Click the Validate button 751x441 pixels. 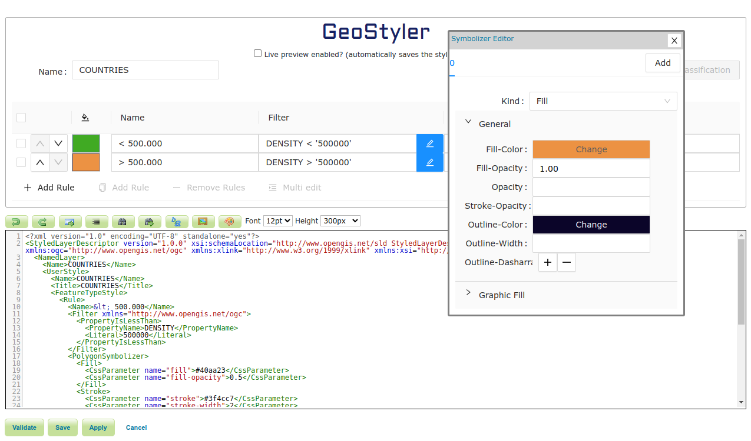pyautogui.click(x=24, y=427)
